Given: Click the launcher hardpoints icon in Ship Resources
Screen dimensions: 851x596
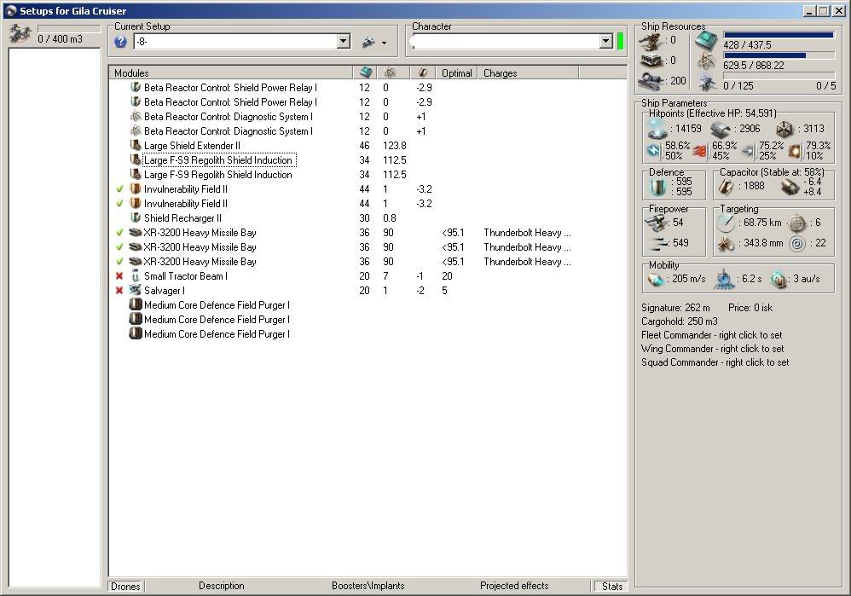Looking at the screenshot, I should [x=651, y=61].
